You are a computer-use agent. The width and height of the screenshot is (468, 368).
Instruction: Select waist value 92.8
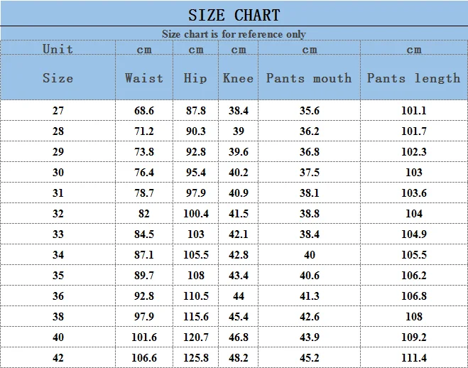click(x=144, y=296)
